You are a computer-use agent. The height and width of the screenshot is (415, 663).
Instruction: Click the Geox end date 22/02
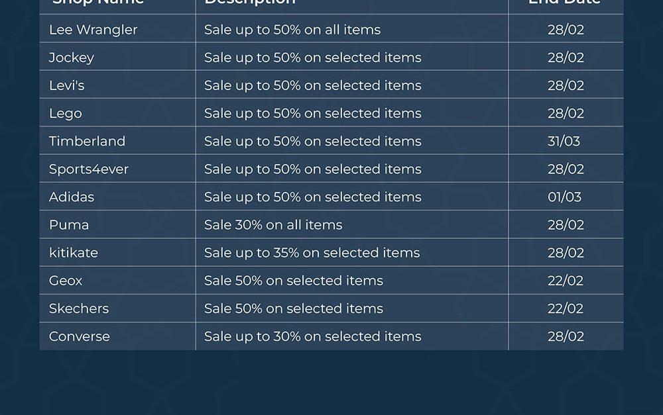[x=566, y=281]
